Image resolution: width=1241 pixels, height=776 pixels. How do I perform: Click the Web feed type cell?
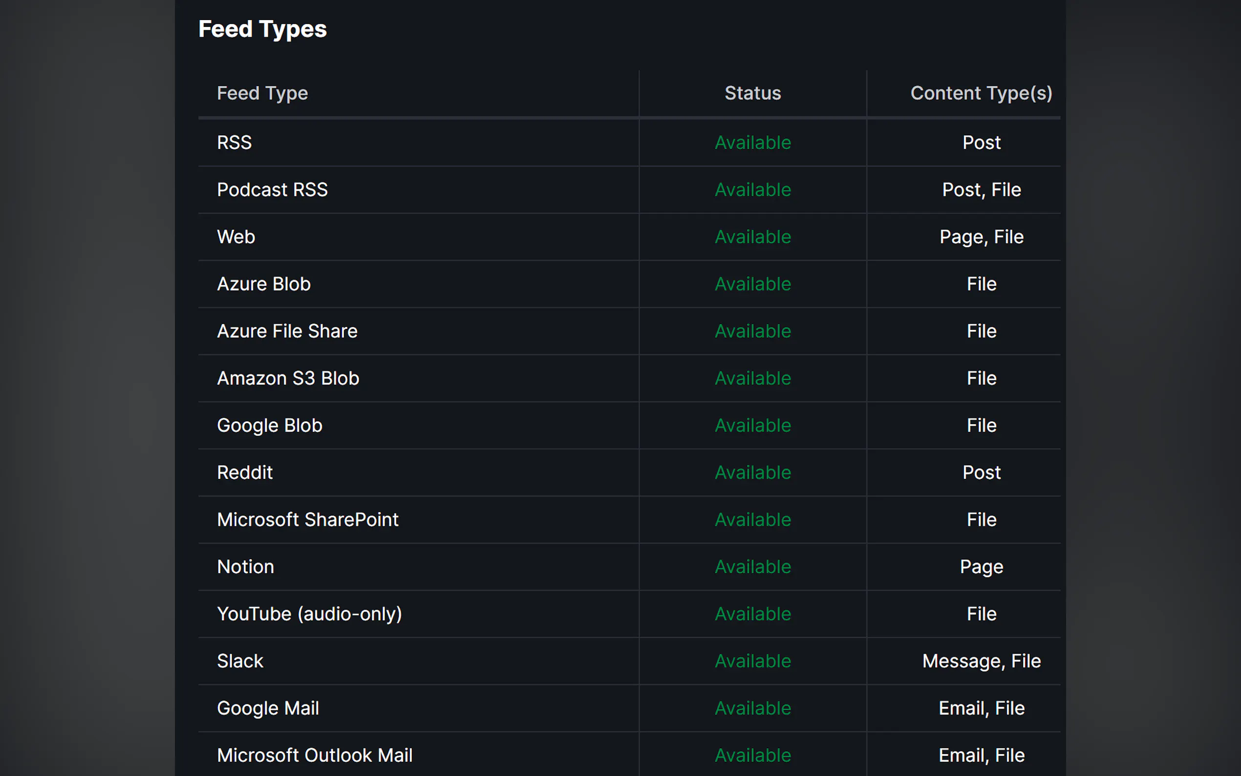[236, 237]
